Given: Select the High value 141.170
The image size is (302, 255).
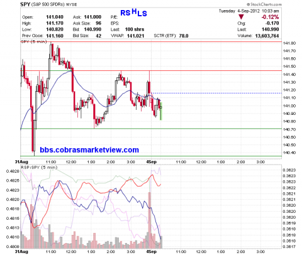Looking at the screenshot, I should click(55, 23).
